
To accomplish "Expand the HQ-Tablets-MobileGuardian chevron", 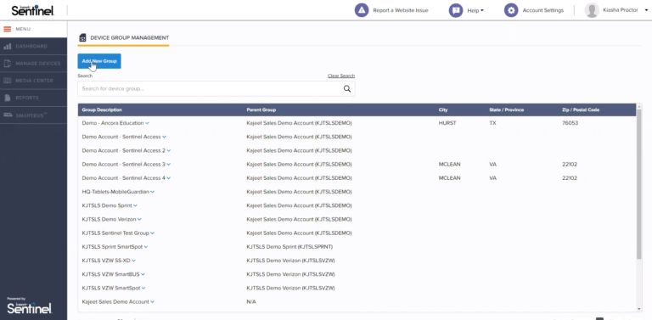I will 153,192.
